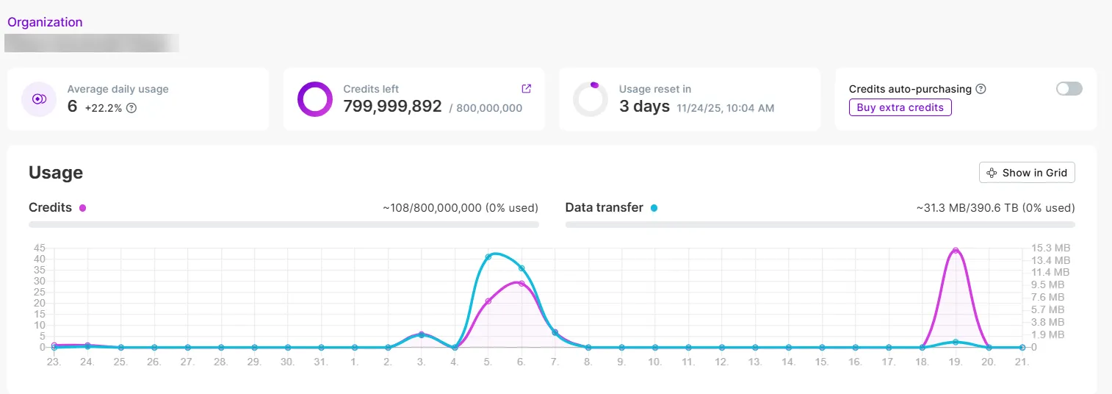Click the '9.5 MB' axis label
The image size is (1112, 394).
(1048, 285)
